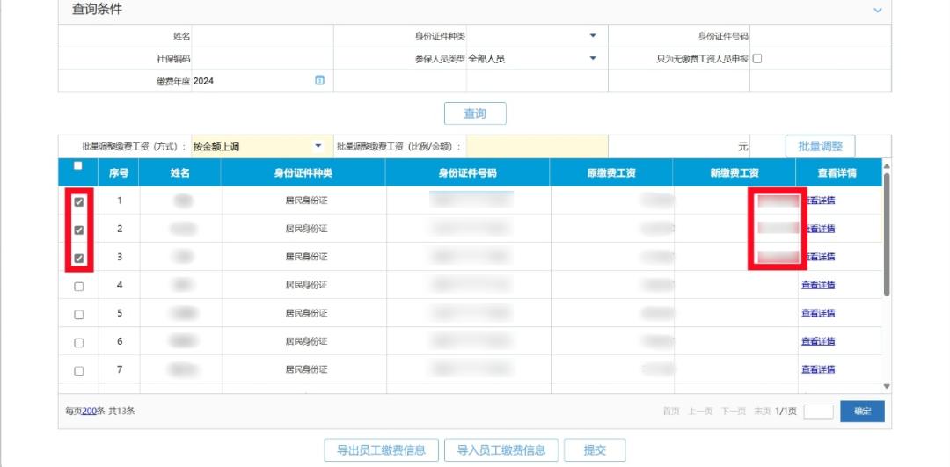950x467 pixels.
Task: Select the checkbox for row 7
Action: pyautogui.click(x=79, y=370)
